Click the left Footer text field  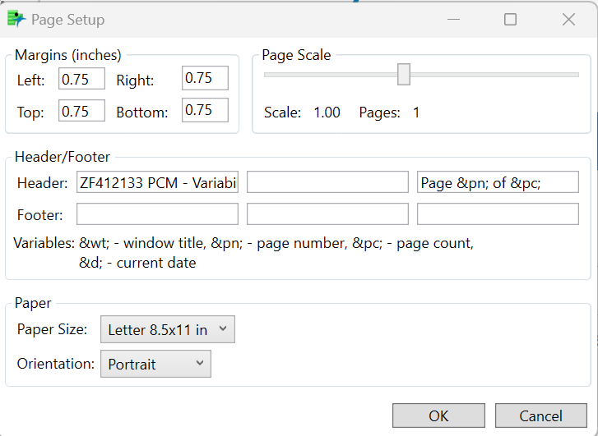coord(157,214)
